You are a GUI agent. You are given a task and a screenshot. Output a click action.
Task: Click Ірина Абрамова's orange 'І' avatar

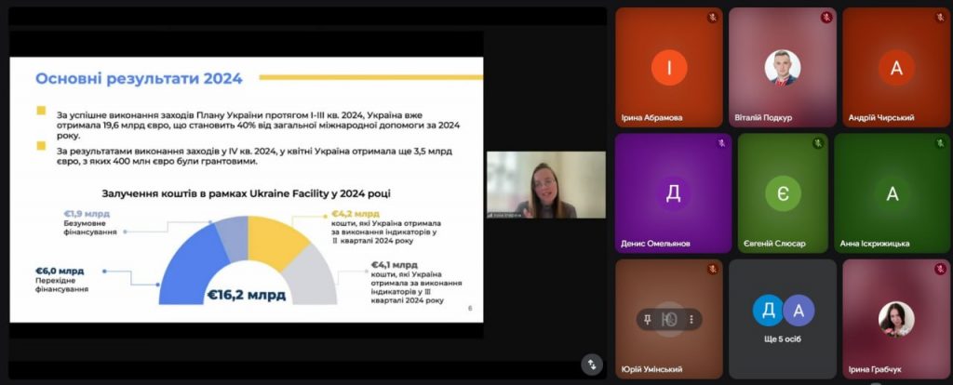[669, 67]
